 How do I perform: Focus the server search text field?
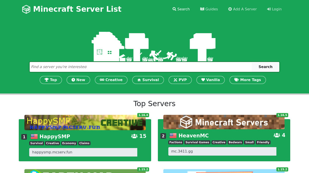[141, 67]
